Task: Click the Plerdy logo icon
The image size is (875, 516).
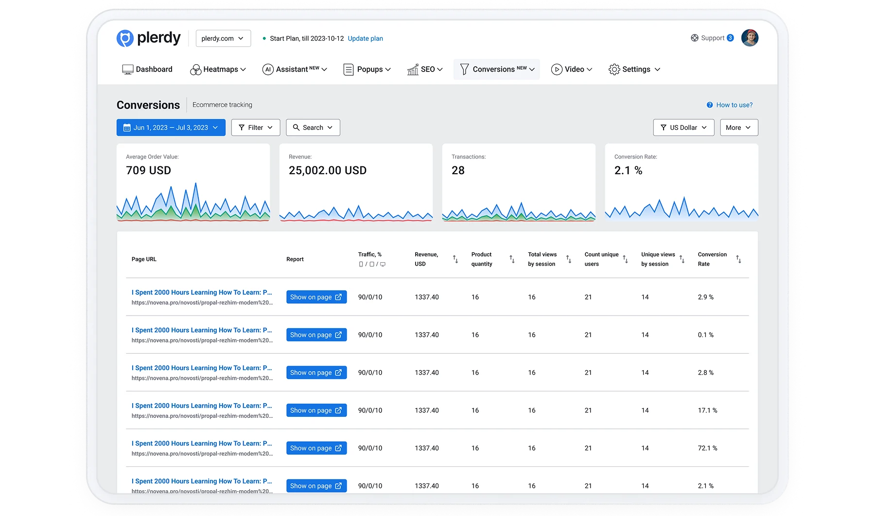Action: [125, 38]
